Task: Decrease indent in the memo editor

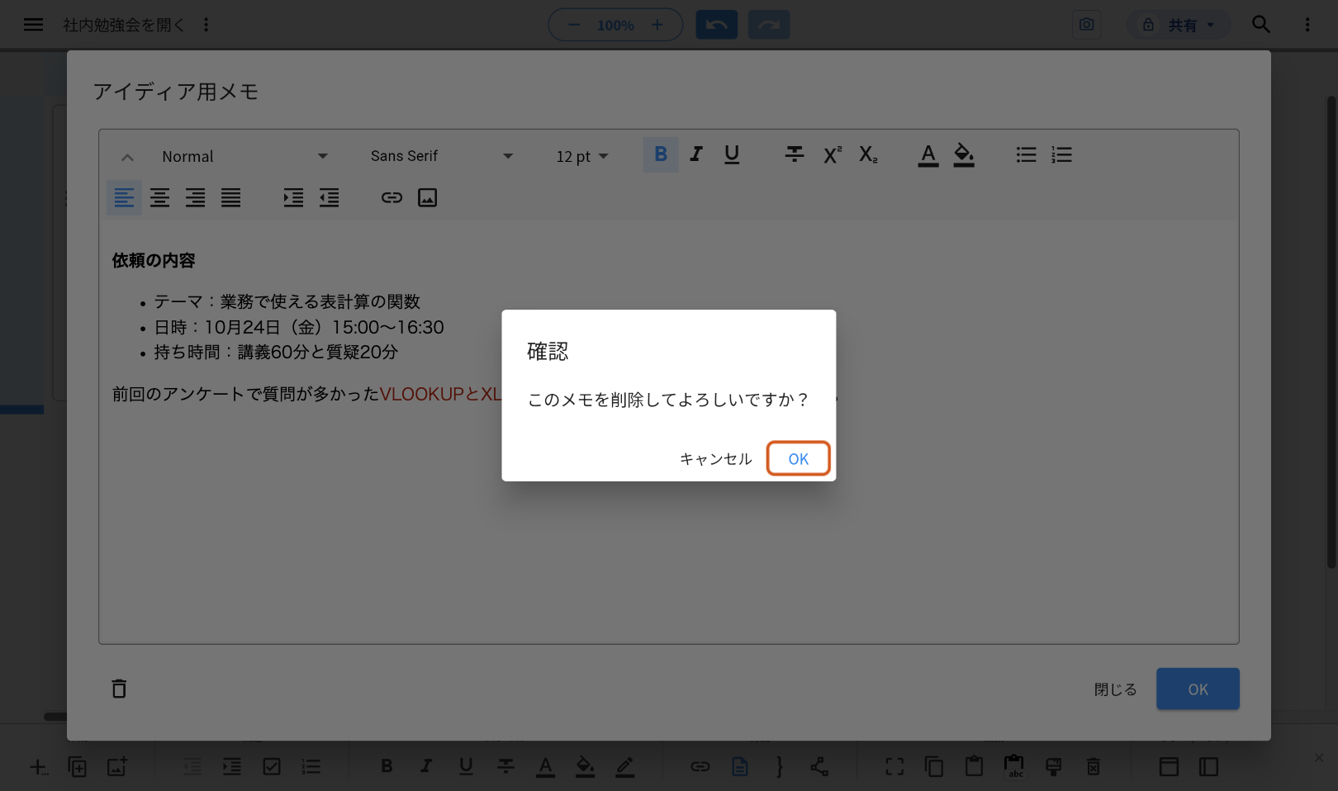Action: click(329, 197)
